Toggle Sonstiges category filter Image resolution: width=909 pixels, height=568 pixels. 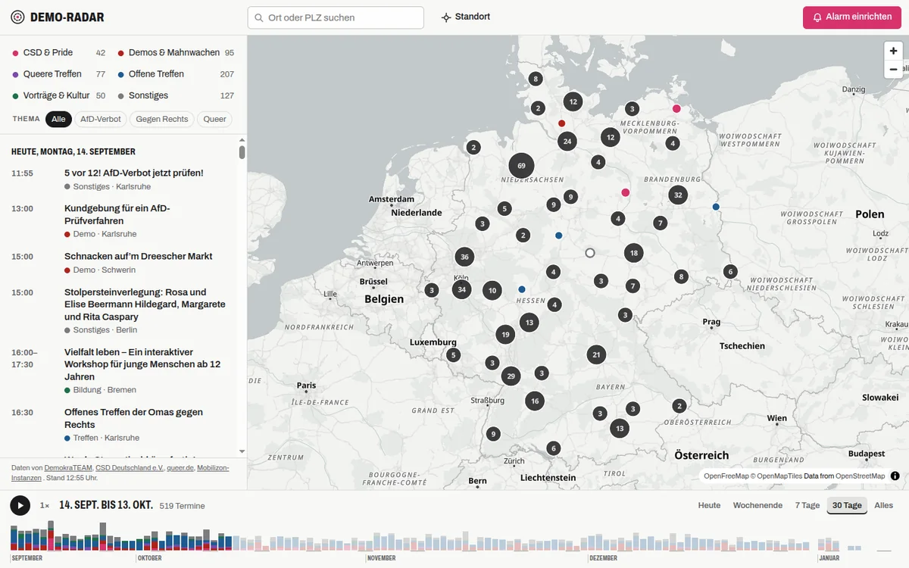[x=176, y=95]
